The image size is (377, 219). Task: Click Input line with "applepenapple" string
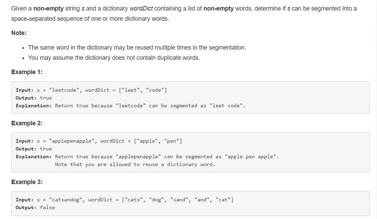[99, 141]
